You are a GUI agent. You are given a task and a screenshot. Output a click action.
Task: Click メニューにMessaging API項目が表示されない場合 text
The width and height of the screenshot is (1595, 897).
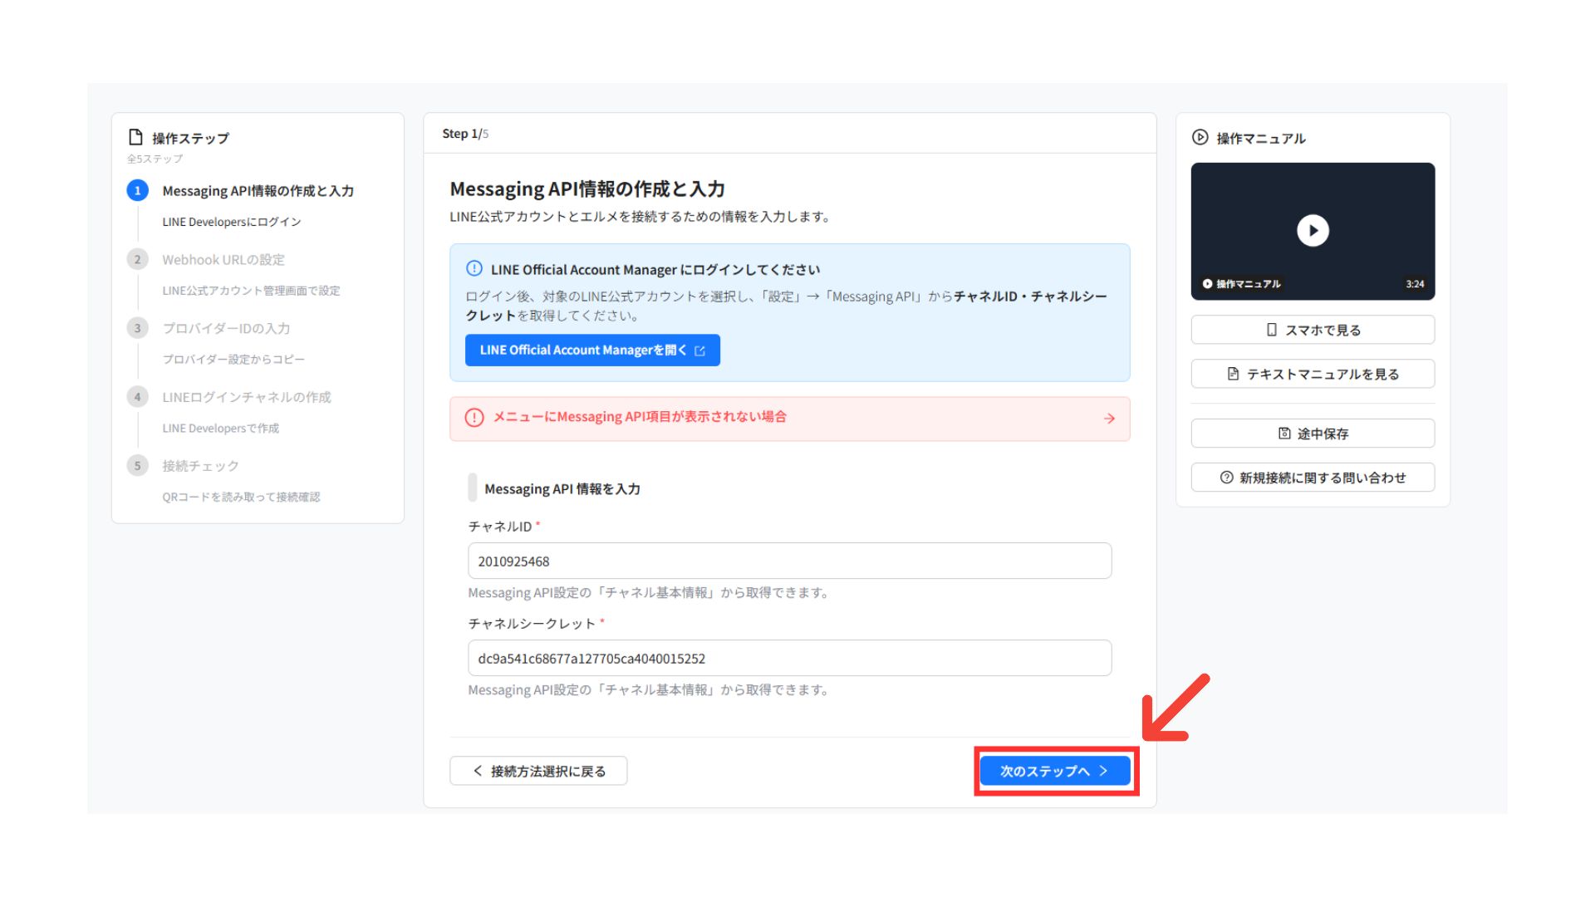pyautogui.click(x=640, y=417)
